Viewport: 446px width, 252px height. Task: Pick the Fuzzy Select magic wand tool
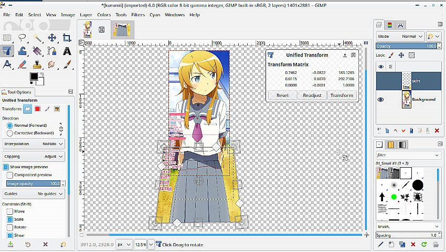(x=37, y=38)
